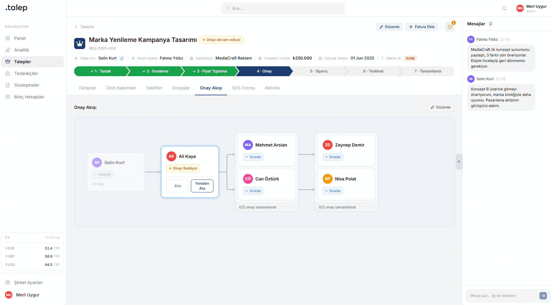Open the SAS Formu tab
554x305 pixels.
pyautogui.click(x=243, y=88)
